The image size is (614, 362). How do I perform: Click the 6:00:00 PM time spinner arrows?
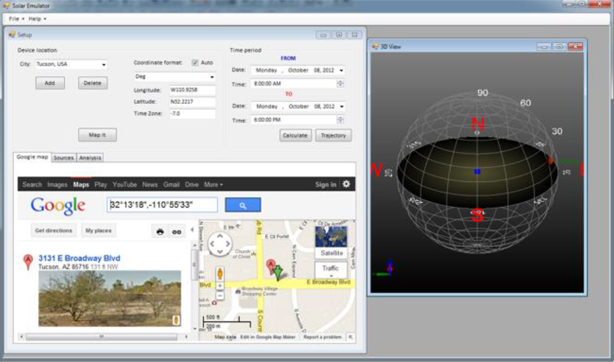pyautogui.click(x=340, y=120)
